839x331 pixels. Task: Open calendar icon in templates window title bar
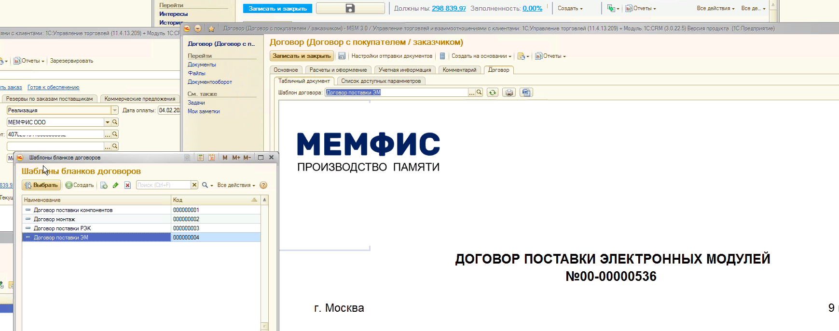pos(211,158)
